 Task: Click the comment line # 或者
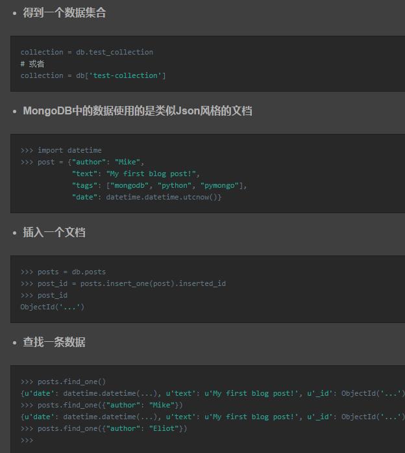[x=32, y=64]
